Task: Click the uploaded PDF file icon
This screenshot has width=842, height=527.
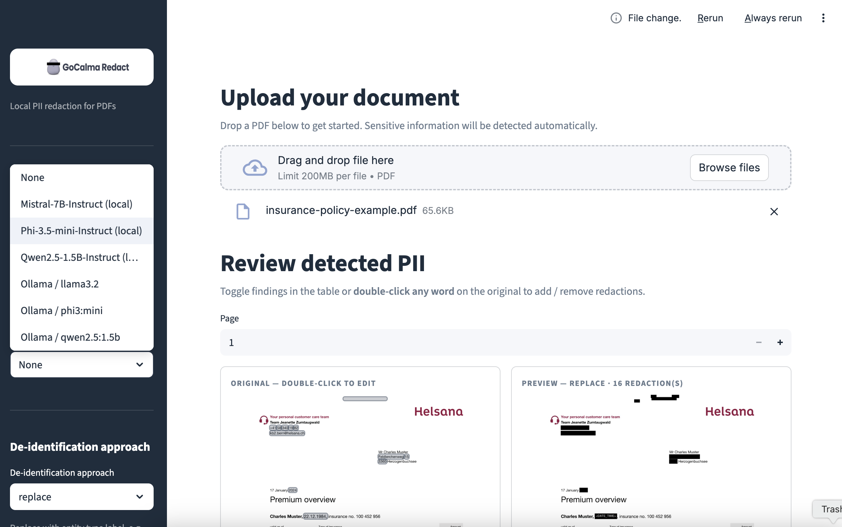Action: 243,211
